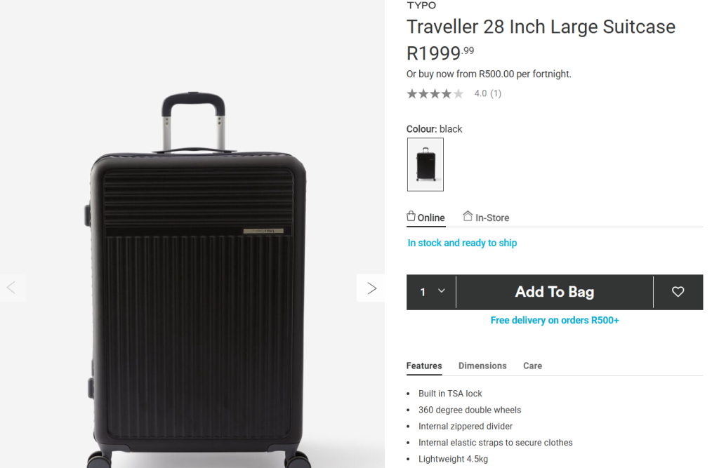
Task: Open the Care tab
Action: coord(532,366)
